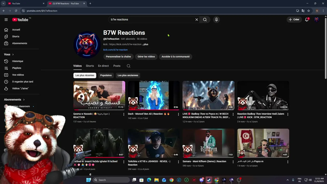This screenshot has width=327, height=184.
Task: Open options for Dach - Moncef Ben Ali video
Action: click(x=179, y=114)
